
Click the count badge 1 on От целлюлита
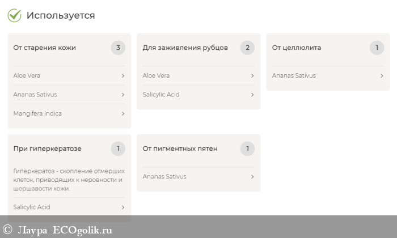click(x=377, y=48)
